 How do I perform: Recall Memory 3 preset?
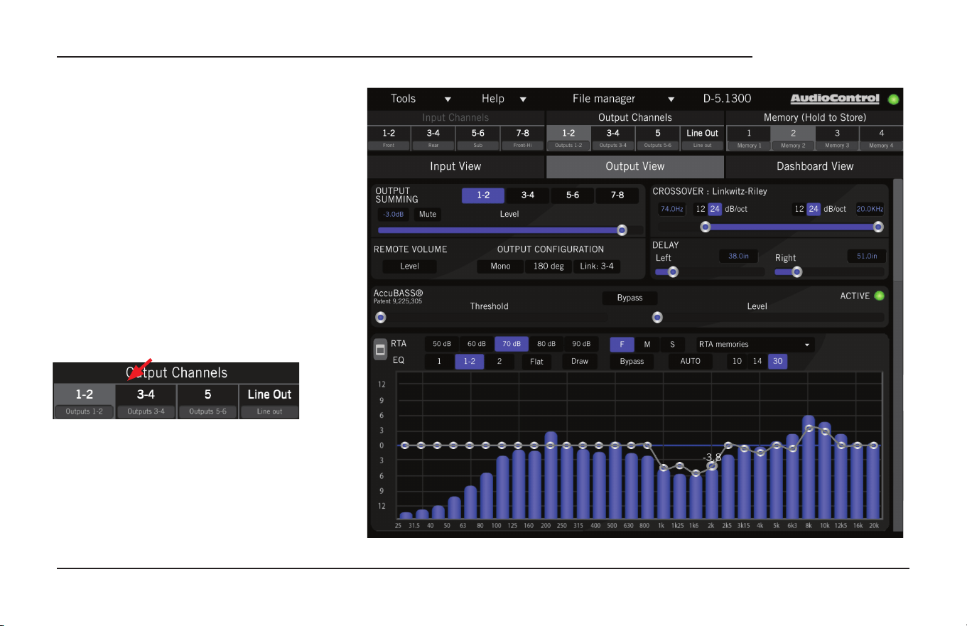[x=837, y=138]
